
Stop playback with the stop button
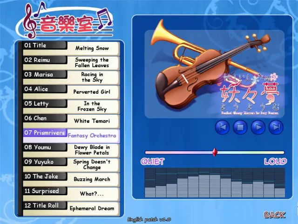240,127
